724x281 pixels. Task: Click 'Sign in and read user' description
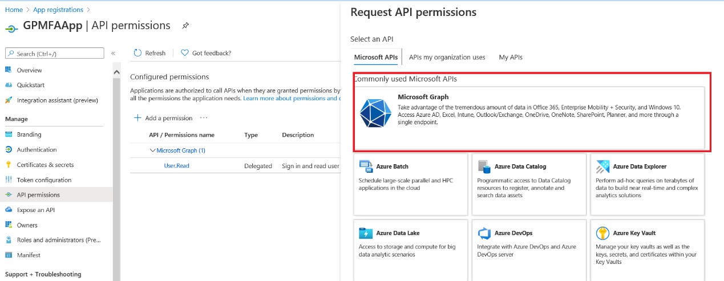[x=310, y=166]
